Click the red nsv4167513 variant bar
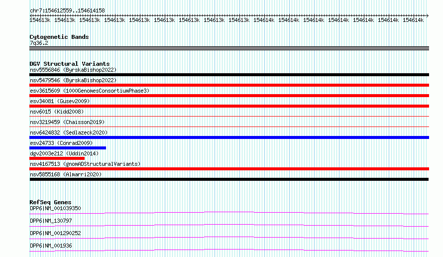Viewport: 443px width, 257px height. (x=229, y=169)
